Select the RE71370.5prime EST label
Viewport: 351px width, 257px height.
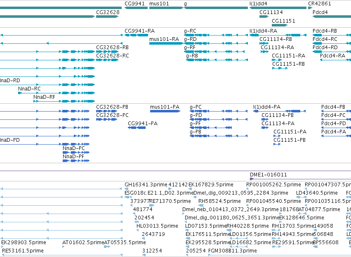point(170,201)
